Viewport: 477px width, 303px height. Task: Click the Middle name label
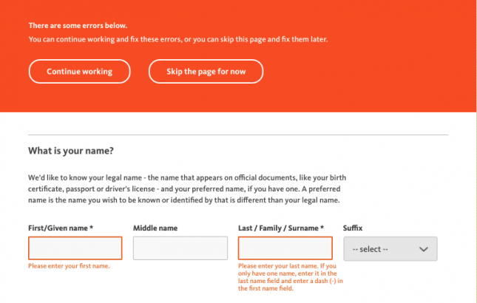point(155,228)
